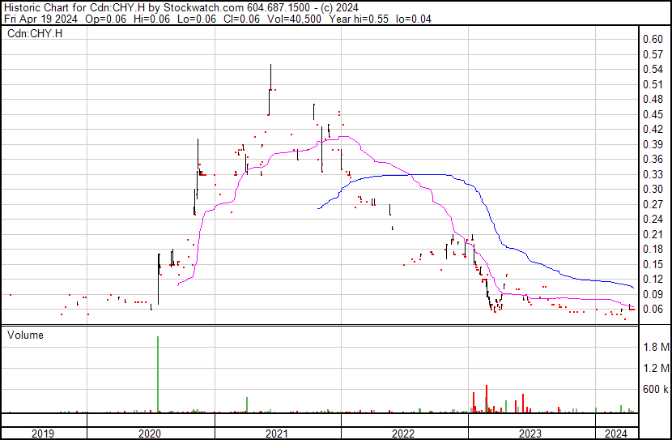This screenshot has height=440, width=672.
Task: Select the 'Vol=40,500' value in header
Action: pos(294,19)
